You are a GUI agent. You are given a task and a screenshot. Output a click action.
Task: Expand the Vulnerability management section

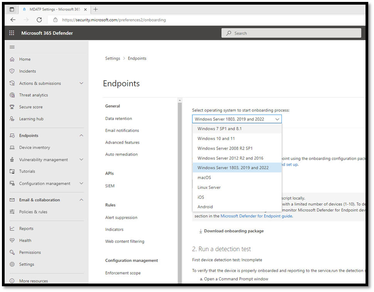click(81, 159)
